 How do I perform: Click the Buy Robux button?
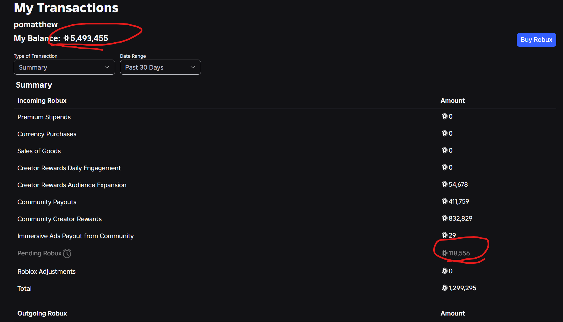[536, 40]
